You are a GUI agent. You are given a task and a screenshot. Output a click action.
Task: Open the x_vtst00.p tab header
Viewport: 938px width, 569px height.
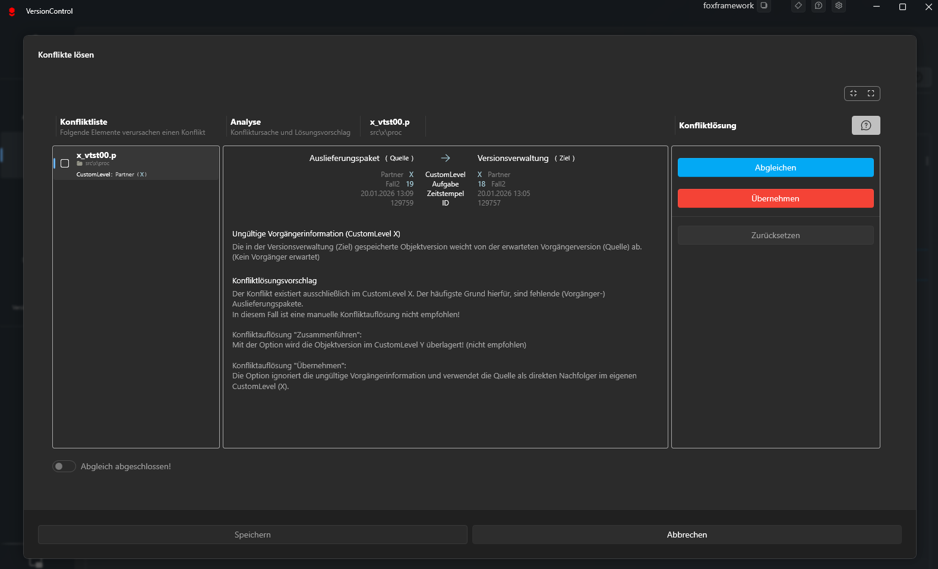coord(390,127)
